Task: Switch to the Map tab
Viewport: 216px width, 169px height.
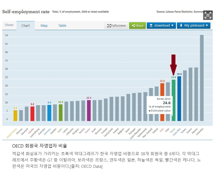Action: [x=44, y=26]
